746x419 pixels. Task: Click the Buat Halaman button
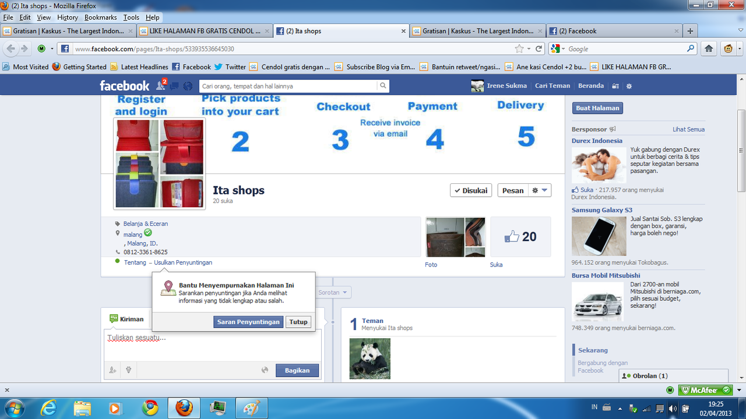click(x=597, y=108)
